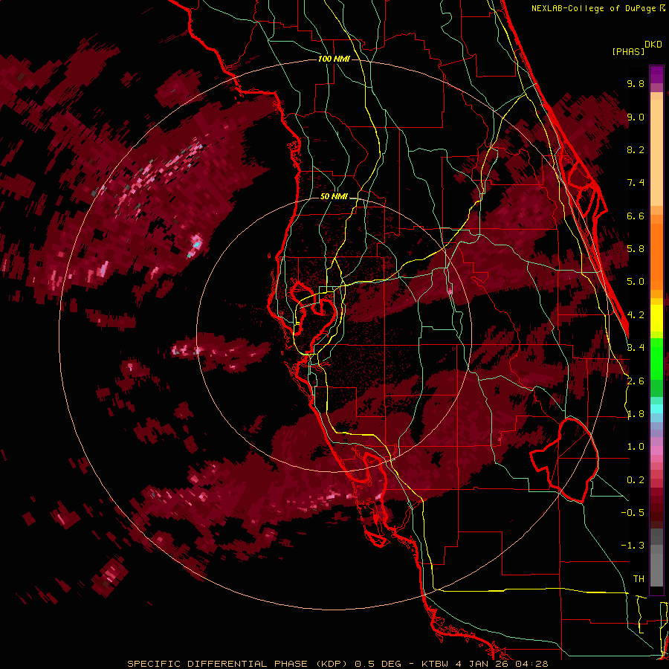Click the 9.0 value on the color scale
This screenshot has height=669, width=669.
coord(636,117)
